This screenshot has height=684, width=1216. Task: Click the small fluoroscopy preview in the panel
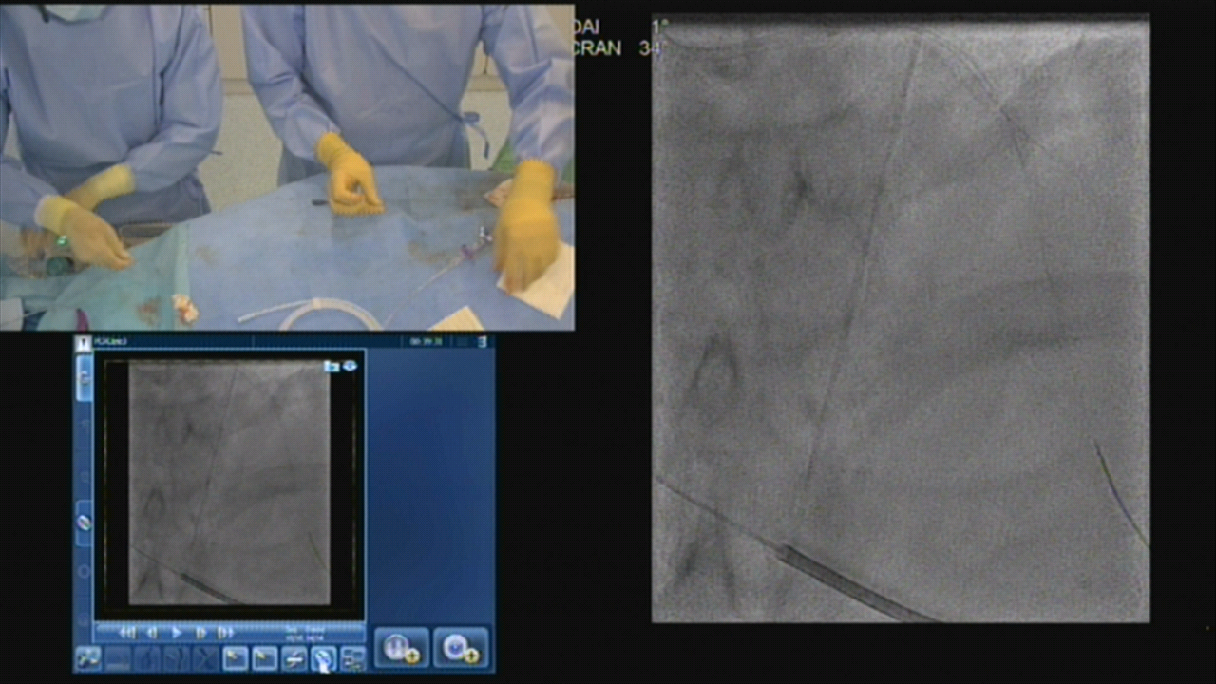(x=229, y=483)
